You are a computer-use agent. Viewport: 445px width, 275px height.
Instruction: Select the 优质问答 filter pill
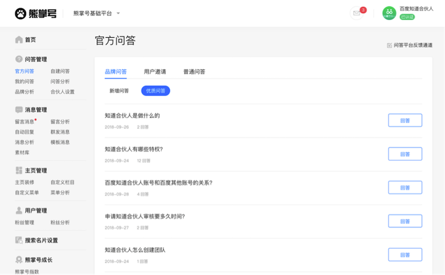click(155, 91)
